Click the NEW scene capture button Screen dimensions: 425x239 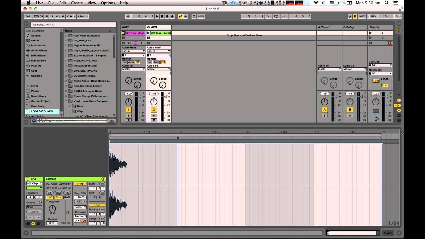pyautogui.click(x=201, y=16)
